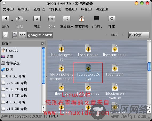Open 编辑(E) menu
The width and height of the screenshot is (152, 121).
24,9
